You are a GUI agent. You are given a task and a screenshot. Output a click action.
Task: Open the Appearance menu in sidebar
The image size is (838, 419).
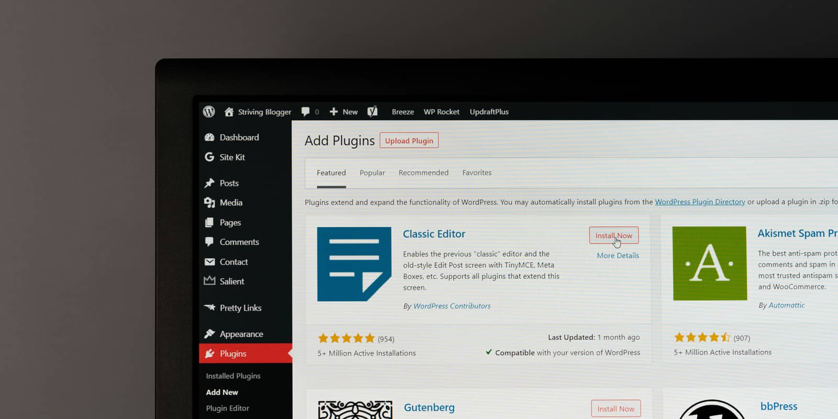coord(241,334)
